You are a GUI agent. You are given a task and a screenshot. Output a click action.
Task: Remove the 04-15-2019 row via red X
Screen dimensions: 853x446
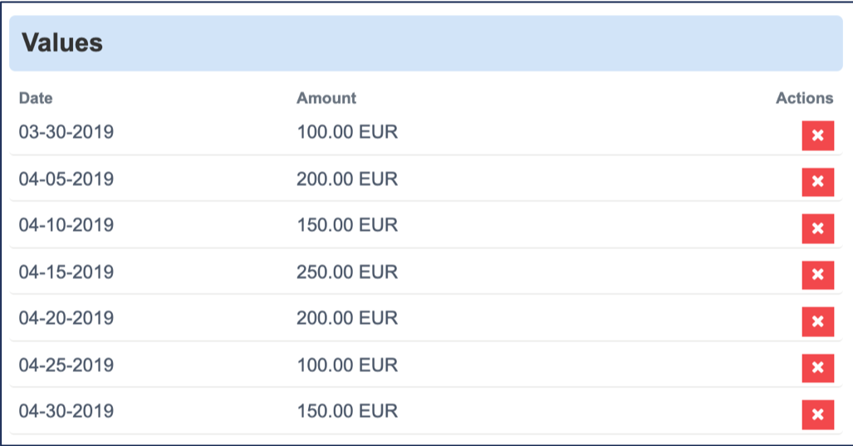tap(817, 275)
